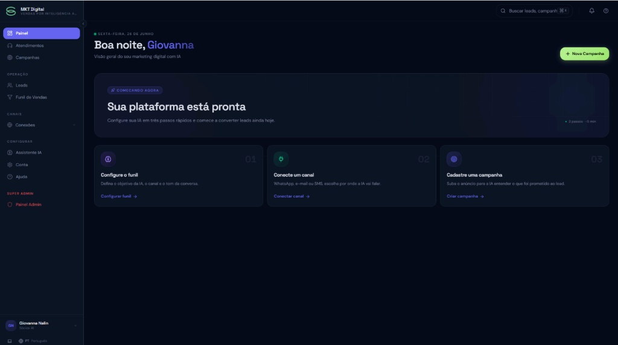Click the MKT Digital logo icon
The height and width of the screenshot is (345, 618).
point(11,11)
